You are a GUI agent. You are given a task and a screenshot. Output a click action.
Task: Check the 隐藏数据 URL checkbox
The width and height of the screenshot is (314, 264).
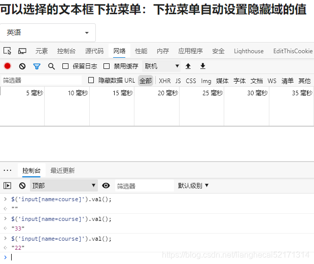pyautogui.click(x=91, y=80)
